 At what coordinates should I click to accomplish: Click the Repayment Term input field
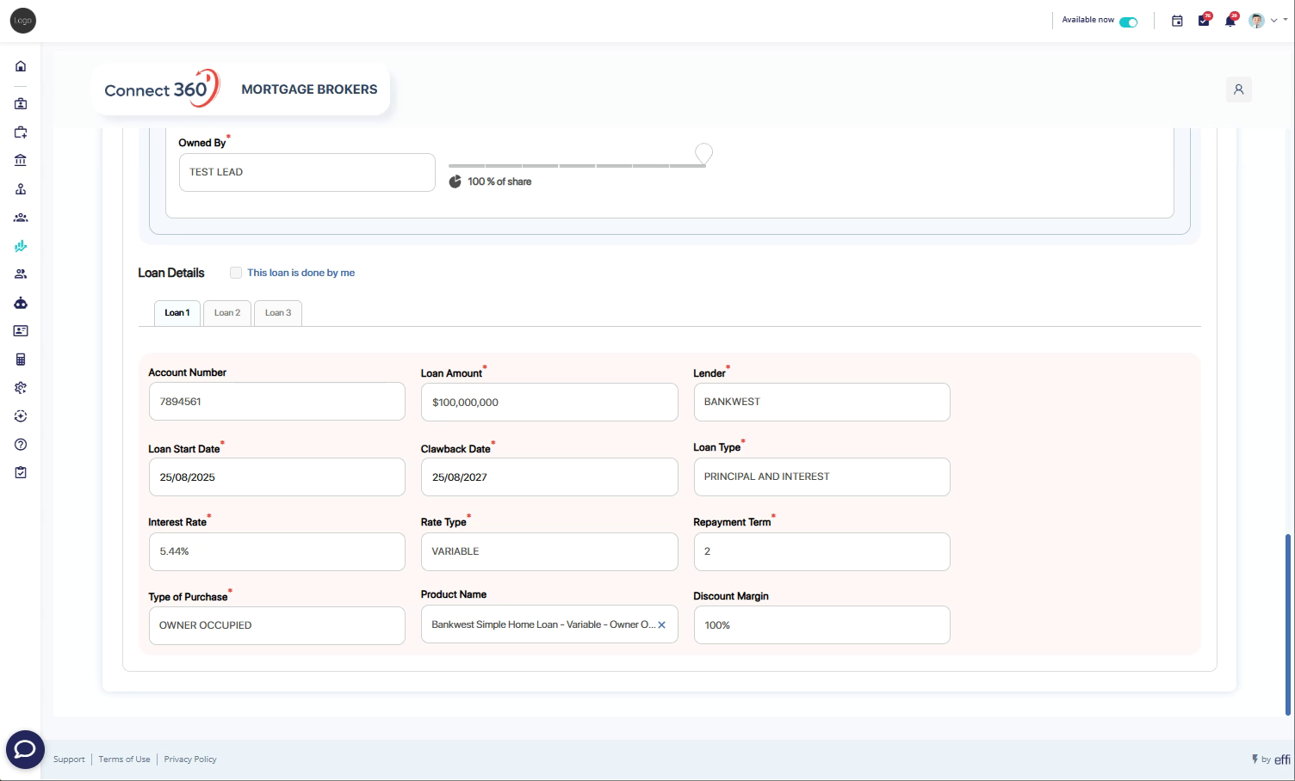tap(821, 551)
